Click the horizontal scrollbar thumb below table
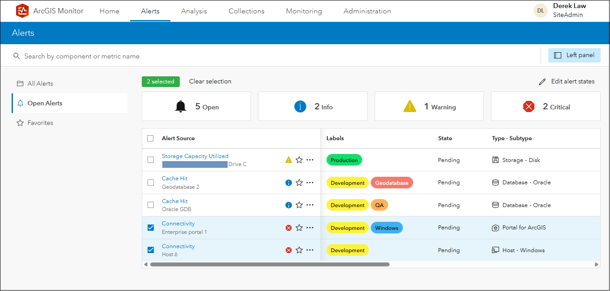610x291 pixels. tap(270, 265)
